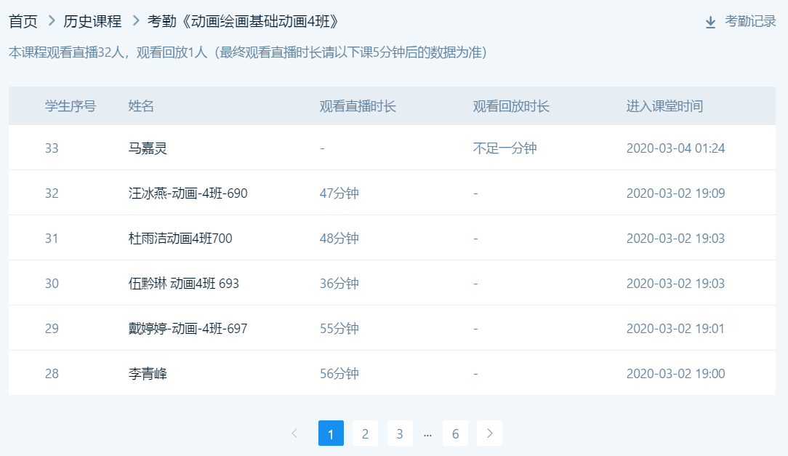Click the 观看回放时长 column header
788x456 pixels.
point(511,106)
